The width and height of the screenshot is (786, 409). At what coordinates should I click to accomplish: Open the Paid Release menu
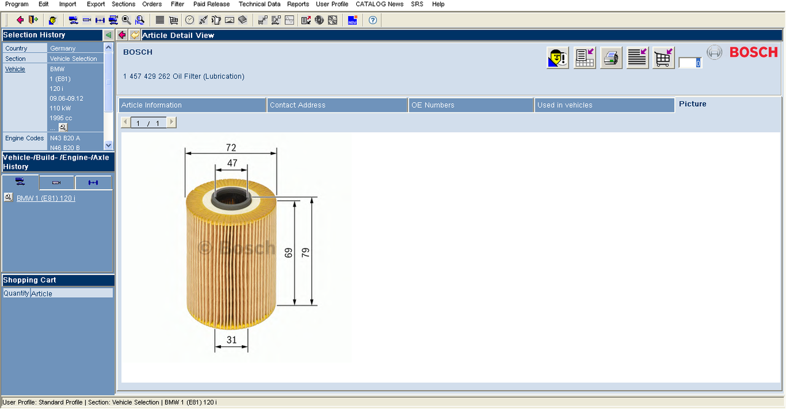pyautogui.click(x=212, y=4)
